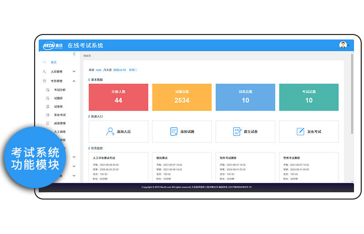
Task: Click the 首页 home icon in sidebar
Action: [44, 62]
